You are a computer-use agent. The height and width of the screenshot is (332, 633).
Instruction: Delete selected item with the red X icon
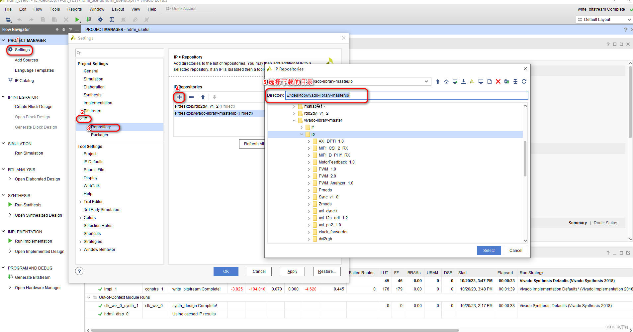[x=498, y=81]
